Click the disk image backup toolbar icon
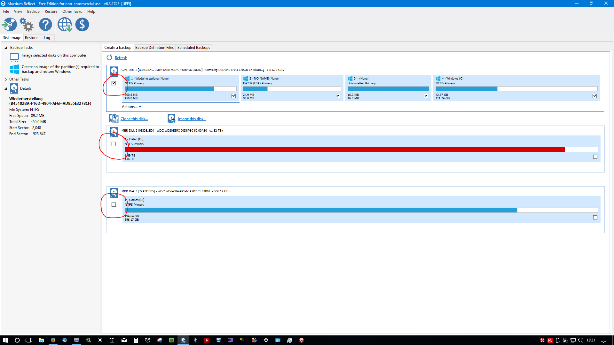 click(10, 25)
